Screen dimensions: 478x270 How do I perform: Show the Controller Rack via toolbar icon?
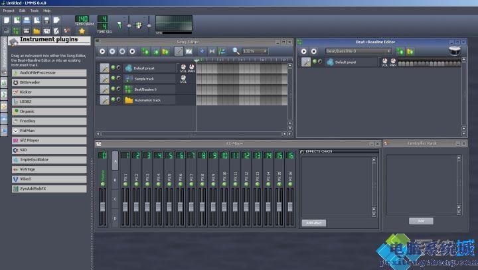tap(66, 31)
